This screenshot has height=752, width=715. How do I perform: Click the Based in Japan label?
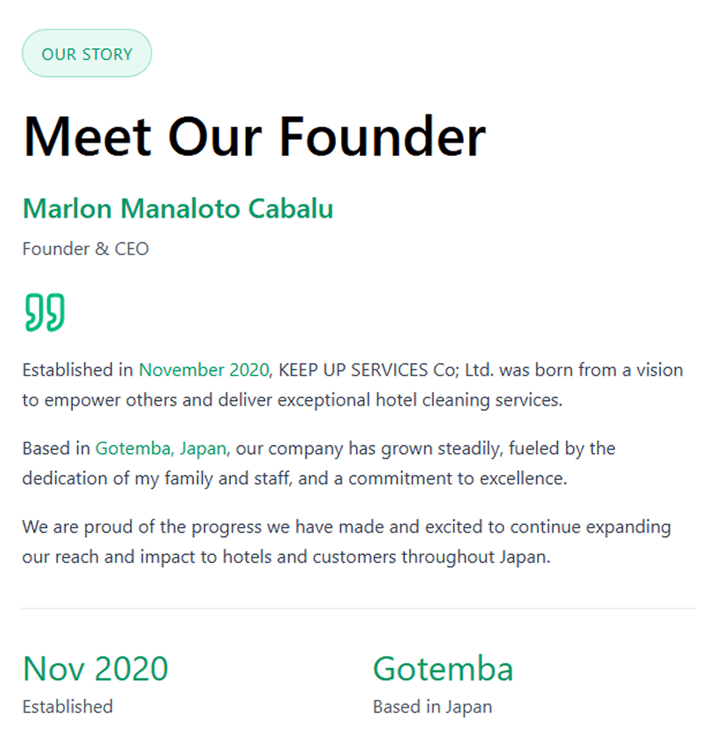[432, 706]
